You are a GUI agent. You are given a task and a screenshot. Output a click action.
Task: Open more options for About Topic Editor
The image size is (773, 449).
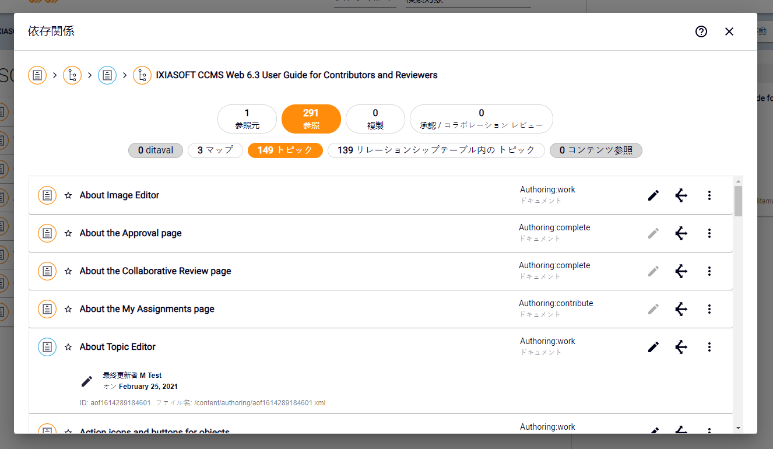[x=709, y=347]
